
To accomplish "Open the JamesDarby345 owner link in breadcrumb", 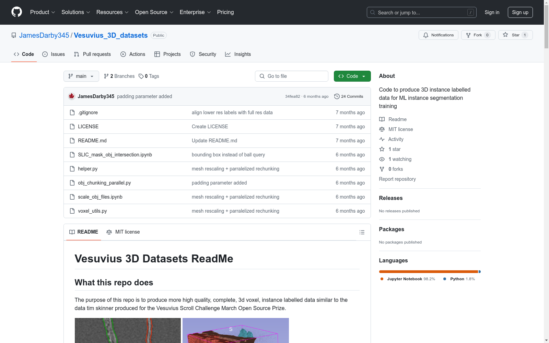I will pyautogui.click(x=44, y=35).
